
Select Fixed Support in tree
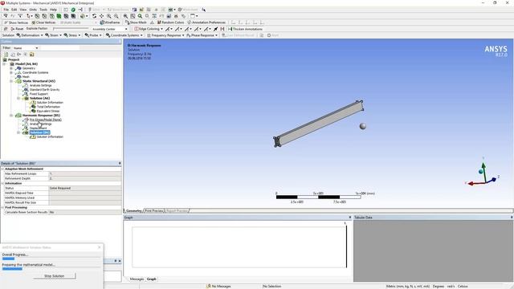(39, 94)
